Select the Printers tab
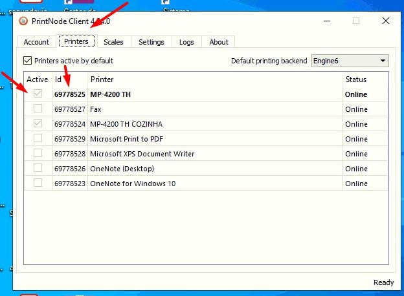The height and width of the screenshot is (296, 404). [76, 41]
